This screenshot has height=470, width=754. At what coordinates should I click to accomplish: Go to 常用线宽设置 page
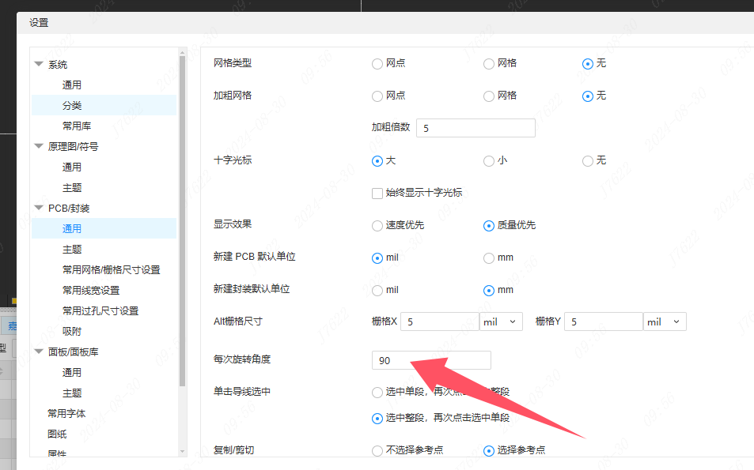[91, 290]
